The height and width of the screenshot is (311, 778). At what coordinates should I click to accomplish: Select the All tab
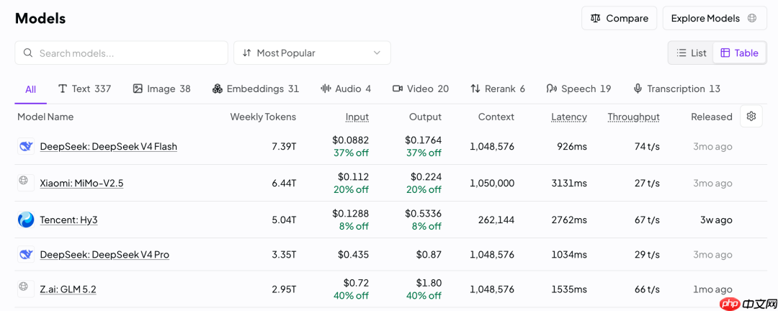coord(31,89)
